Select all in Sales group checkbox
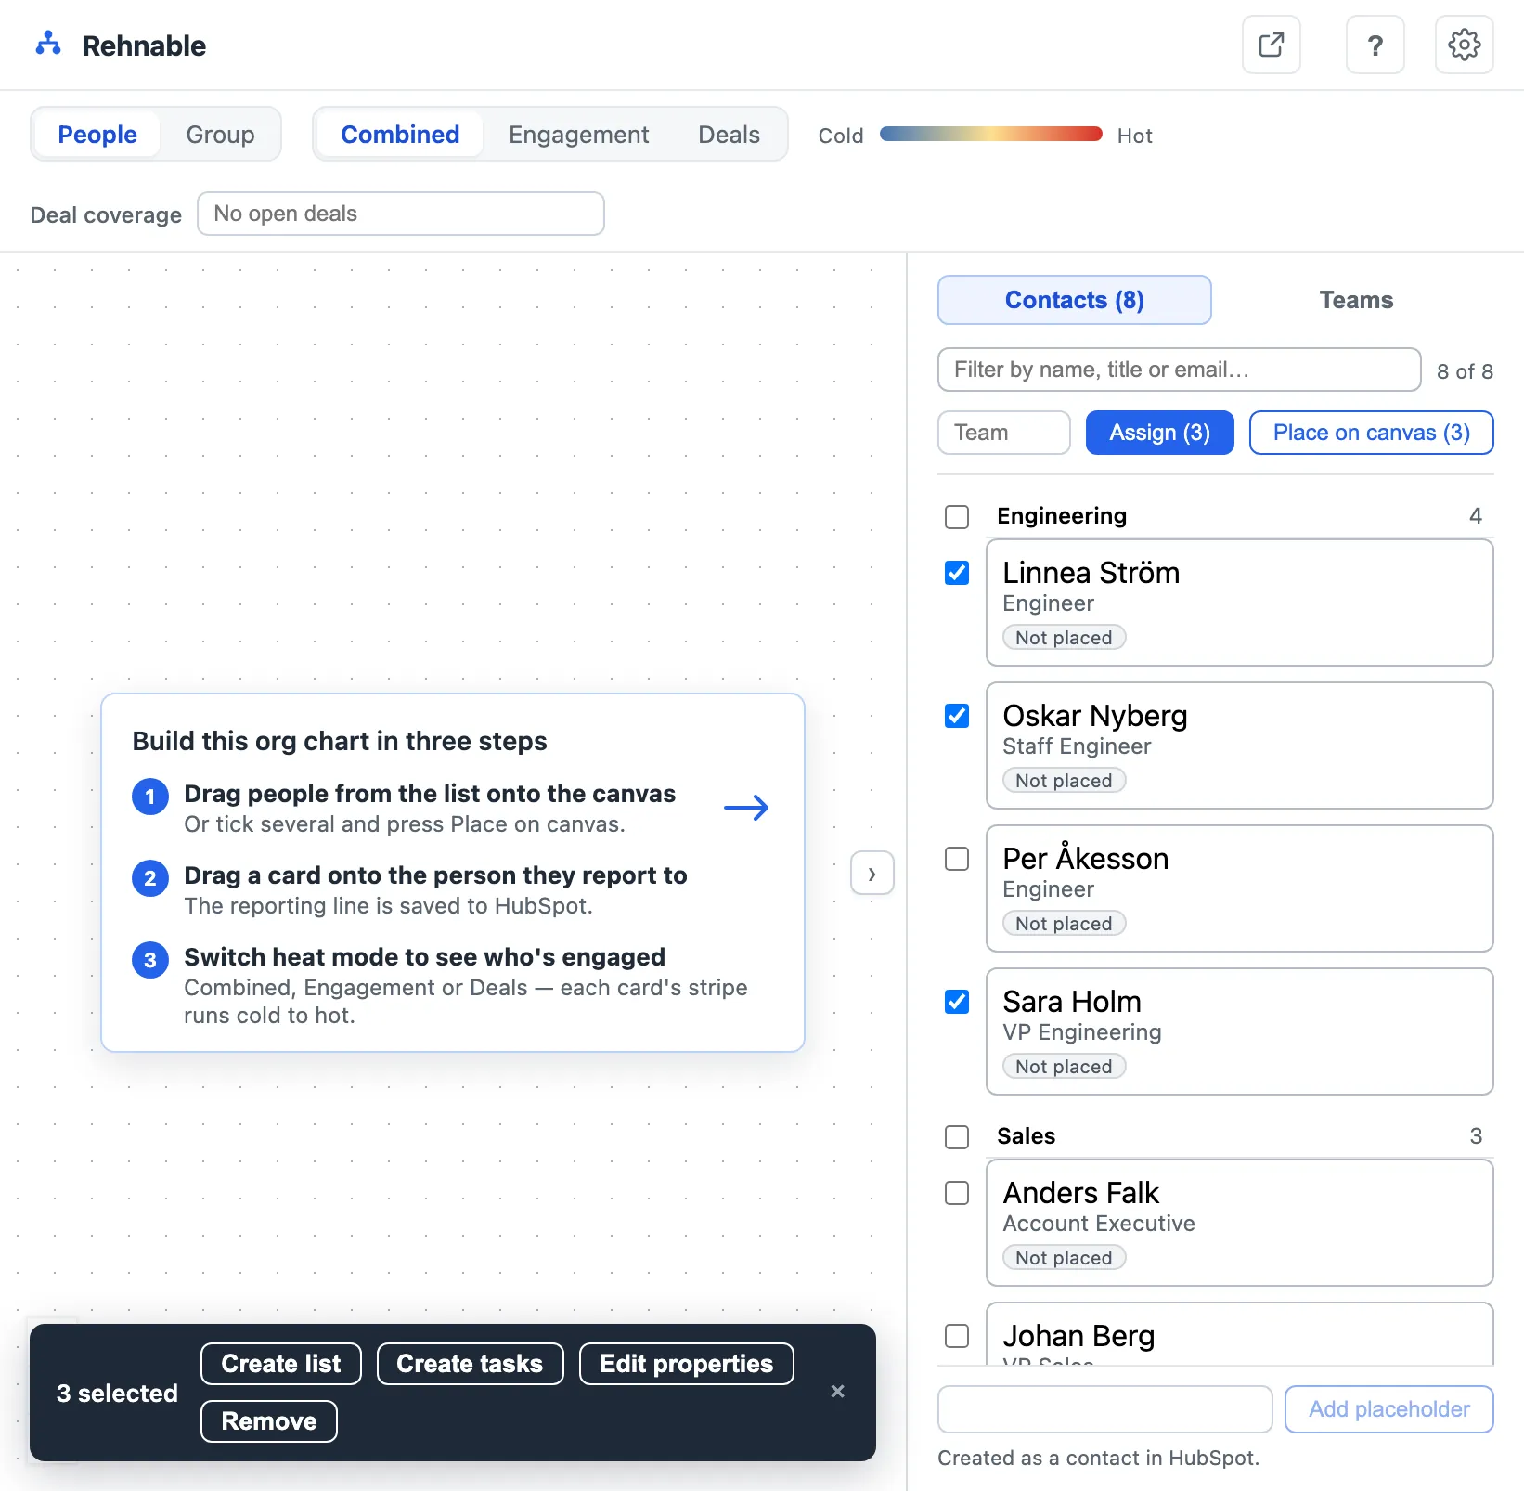Image resolution: width=1524 pixels, height=1491 pixels. pos(957,1136)
